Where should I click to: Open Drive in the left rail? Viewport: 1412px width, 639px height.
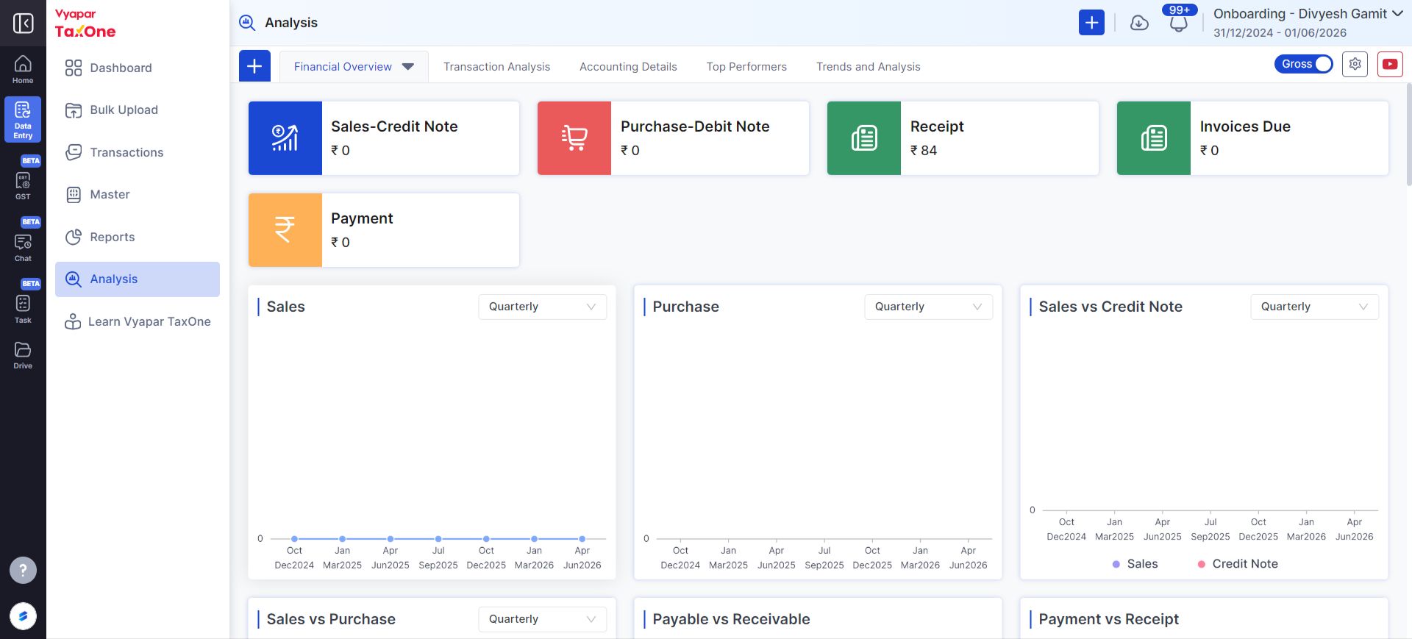click(23, 355)
